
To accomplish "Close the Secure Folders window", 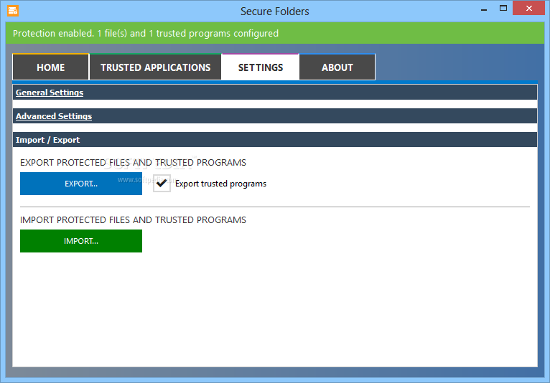I will click(528, 8).
